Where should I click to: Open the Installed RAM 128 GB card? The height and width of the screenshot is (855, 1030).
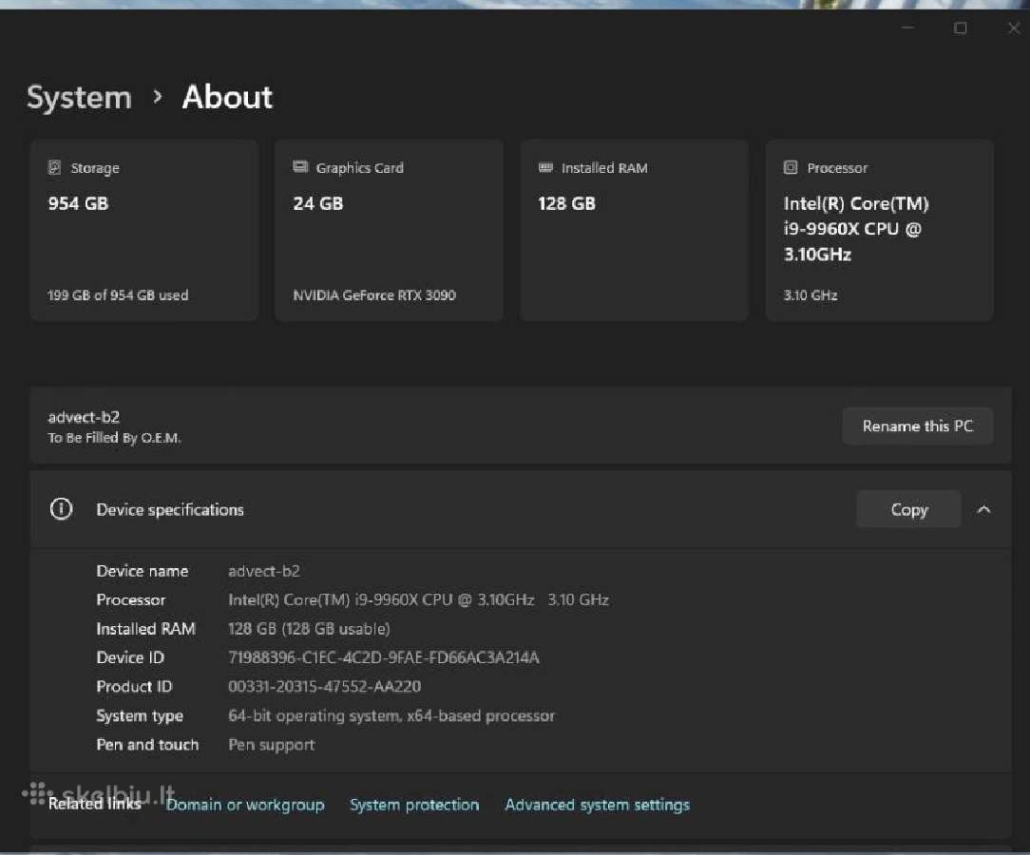click(x=634, y=230)
